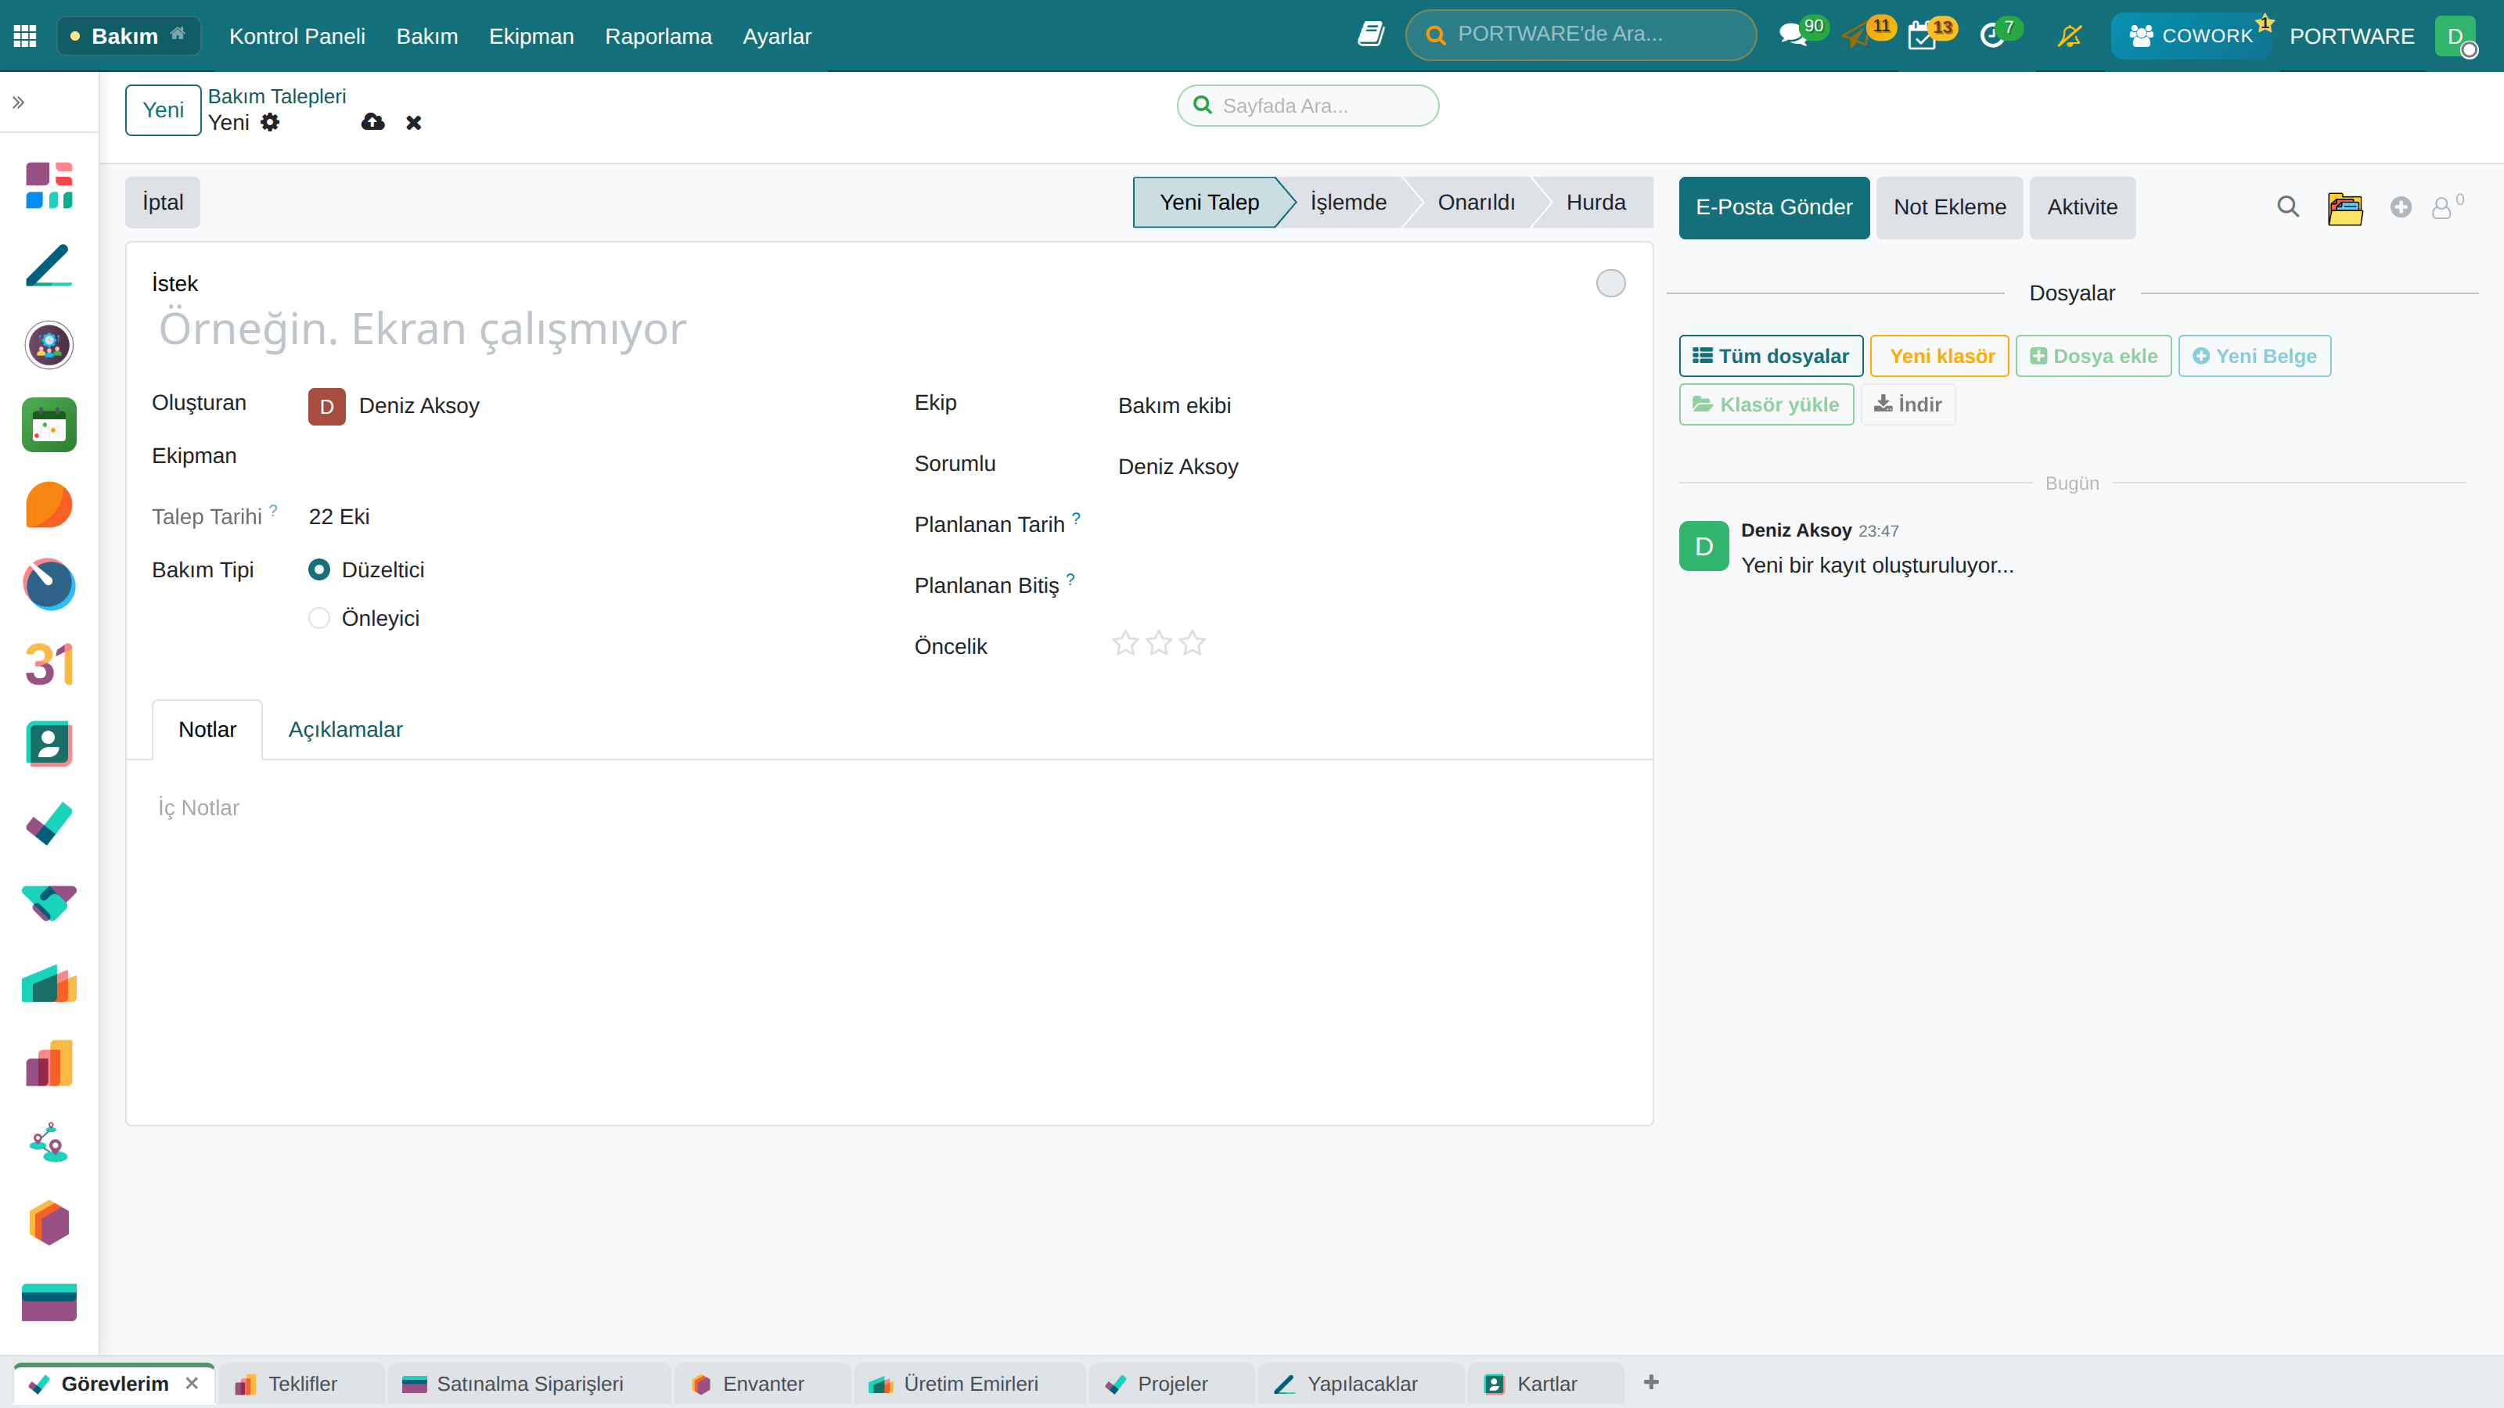Select the Düzeltici maintenance type
Image resolution: width=2504 pixels, height=1408 pixels.
pos(318,569)
